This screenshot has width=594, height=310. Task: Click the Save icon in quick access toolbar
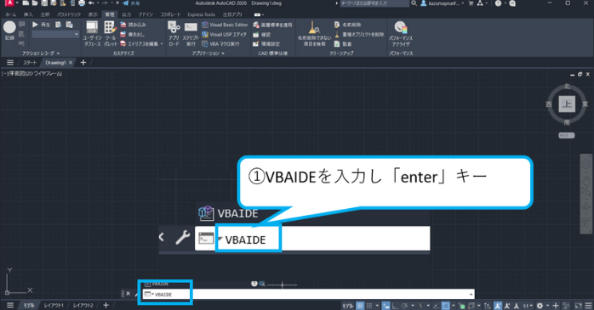coord(44,3)
